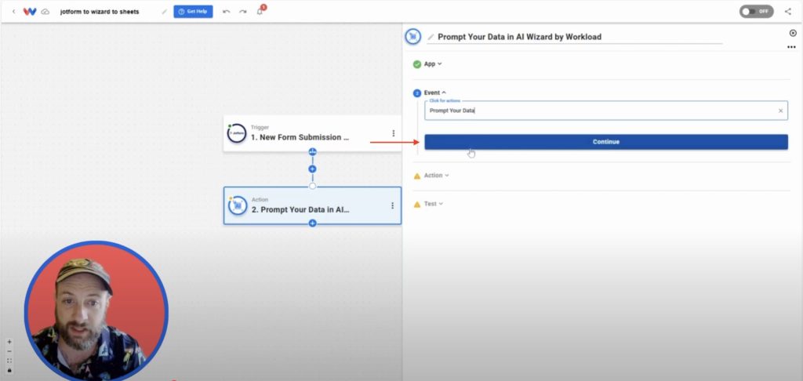Click the AI Wizard app icon in panel header
The image size is (803, 381).
tap(412, 36)
